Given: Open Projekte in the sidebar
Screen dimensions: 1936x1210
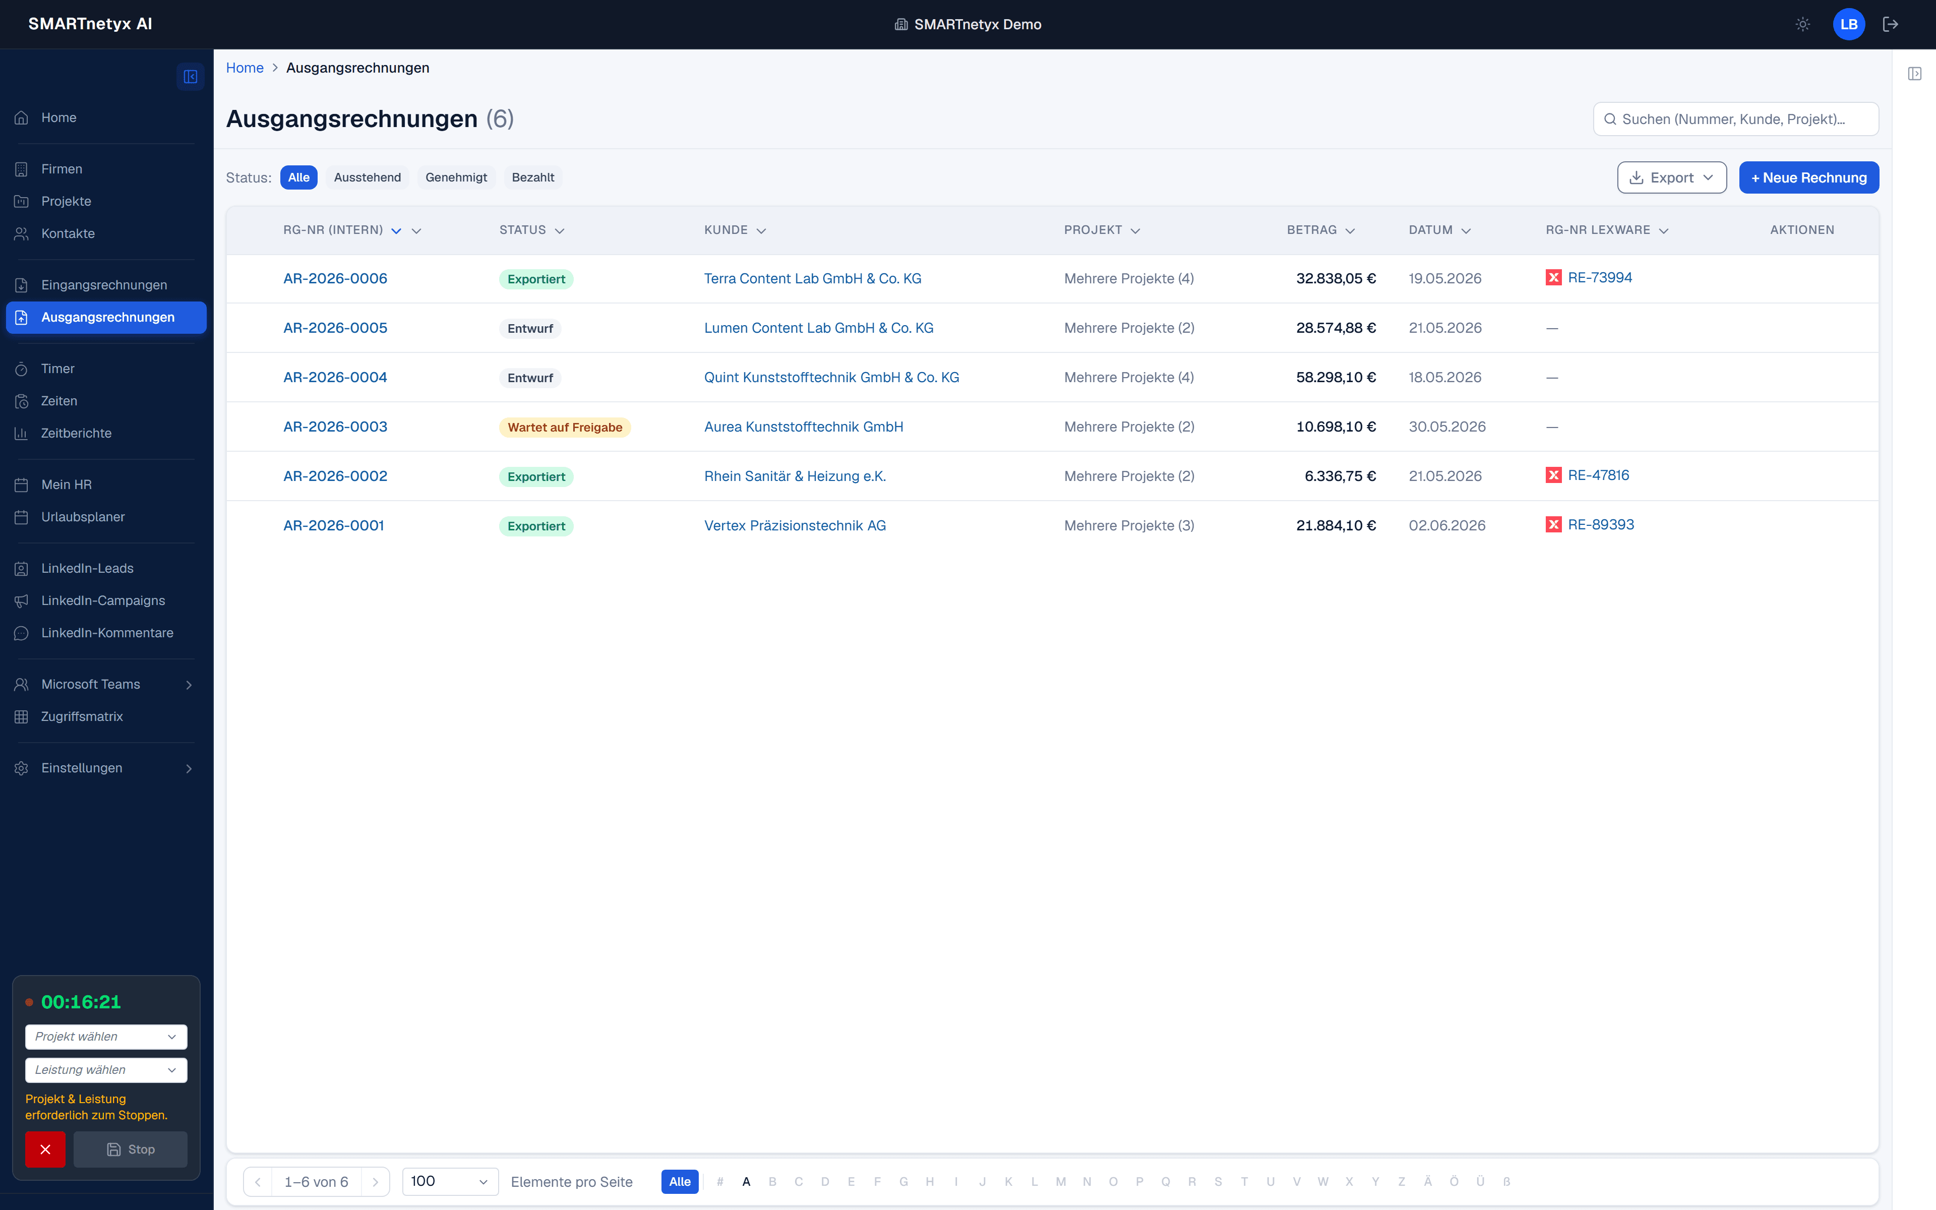Looking at the screenshot, I should pos(105,201).
